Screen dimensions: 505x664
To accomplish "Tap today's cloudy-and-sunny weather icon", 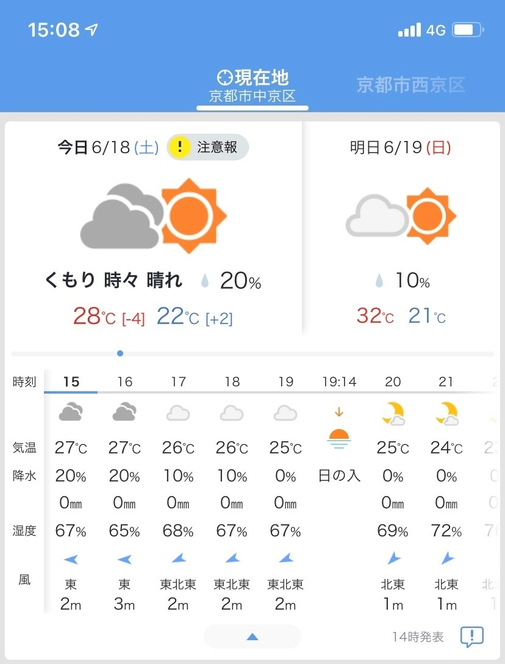I will (153, 216).
